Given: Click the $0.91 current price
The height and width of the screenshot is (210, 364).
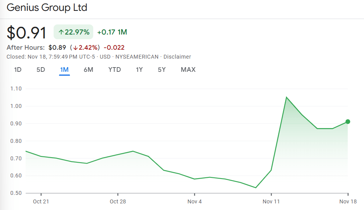Looking at the screenshot, I should [26, 33].
